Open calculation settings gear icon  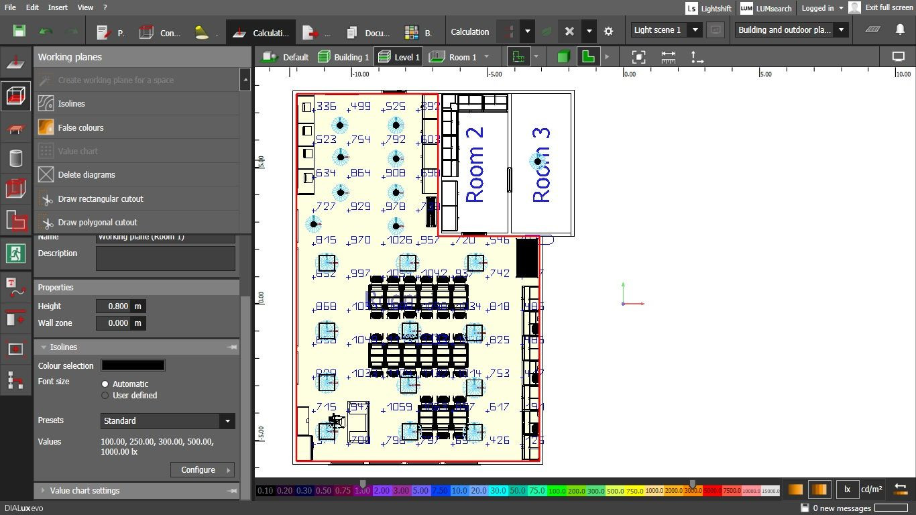click(608, 32)
